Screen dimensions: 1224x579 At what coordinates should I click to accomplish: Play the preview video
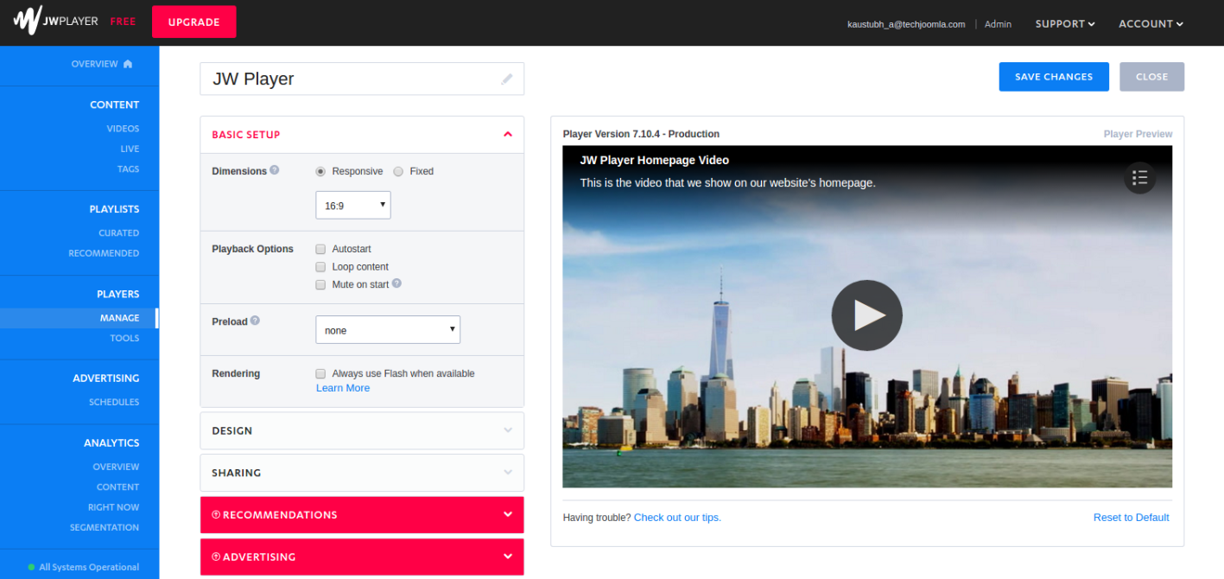(866, 315)
